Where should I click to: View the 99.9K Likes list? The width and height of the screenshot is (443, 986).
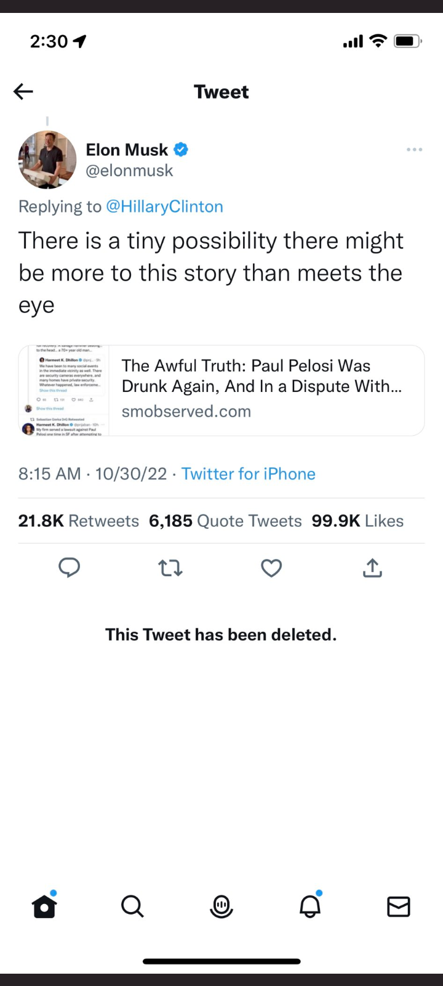tap(357, 521)
